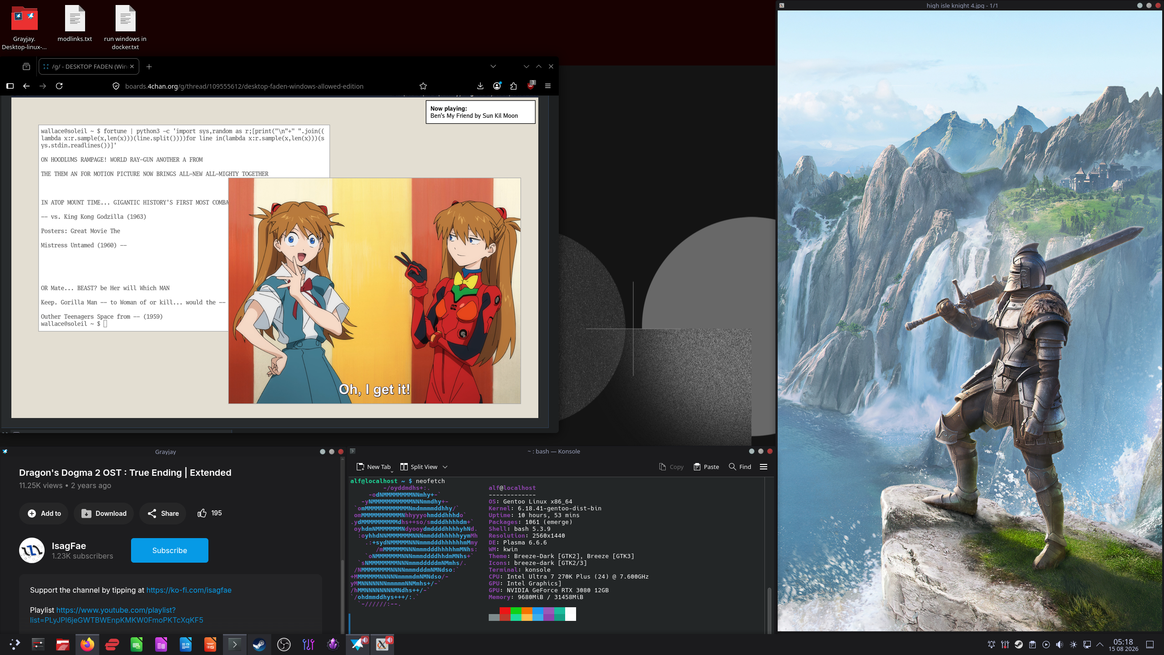Switch to Konsole in the taskbar
Image resolution: width=1164 pixels, height=655 pixels.
(x=235, y=644)
